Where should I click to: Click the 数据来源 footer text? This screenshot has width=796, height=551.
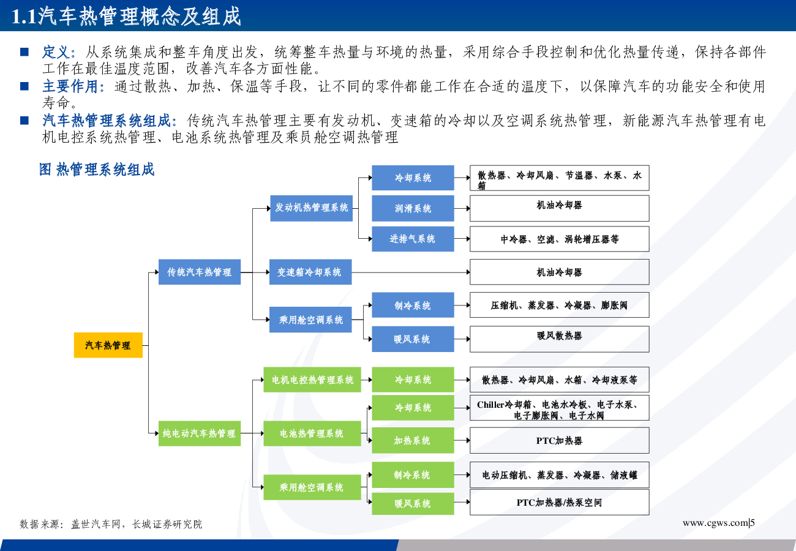(111, 524)
